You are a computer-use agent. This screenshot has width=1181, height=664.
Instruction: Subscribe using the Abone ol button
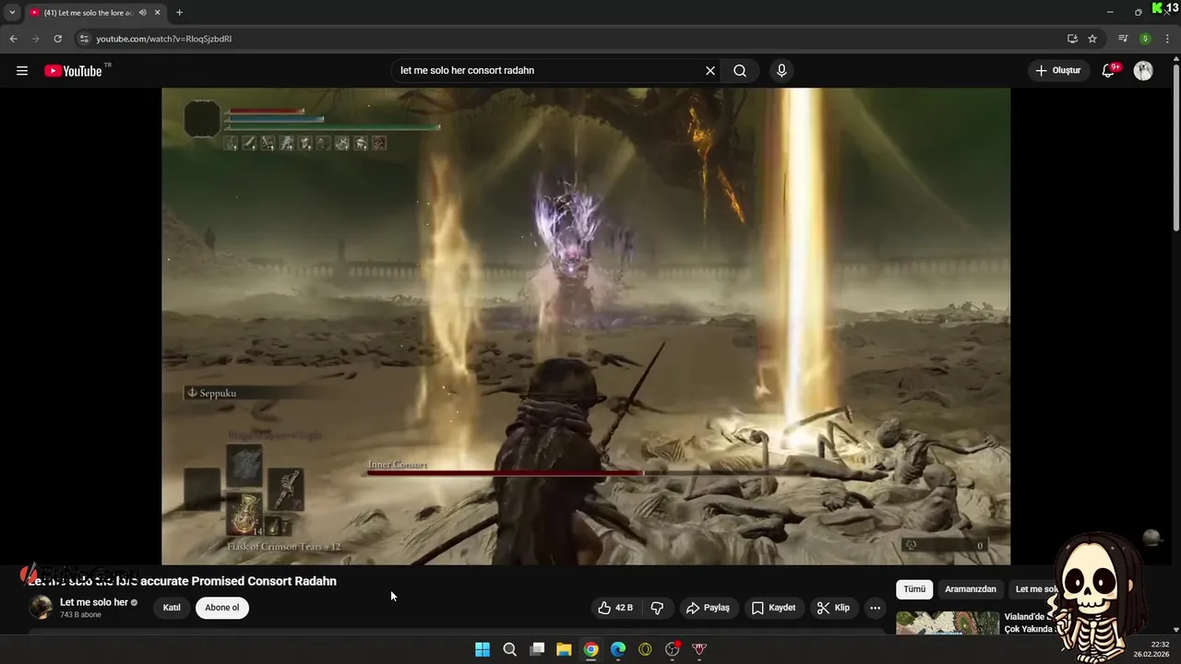(x=222, y=608)
